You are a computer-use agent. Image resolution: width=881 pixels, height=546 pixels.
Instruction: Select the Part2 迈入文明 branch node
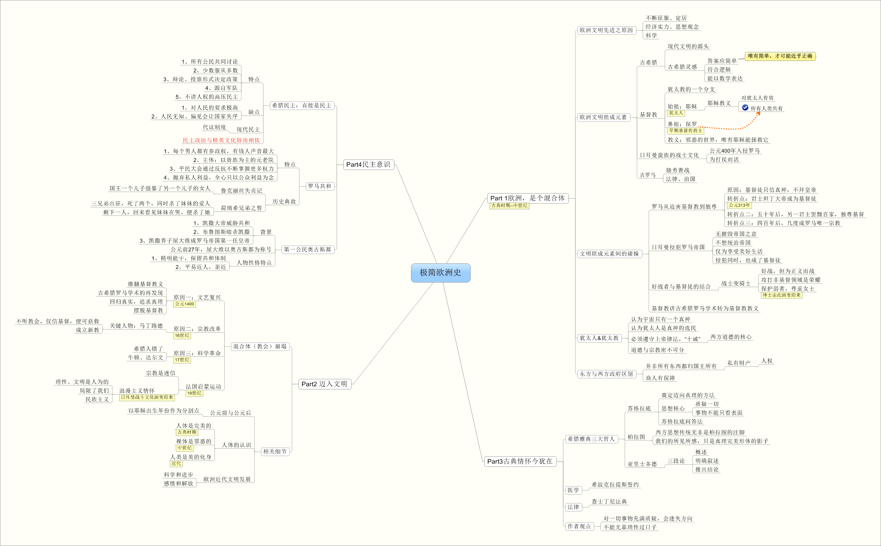(x=324, y=384)
